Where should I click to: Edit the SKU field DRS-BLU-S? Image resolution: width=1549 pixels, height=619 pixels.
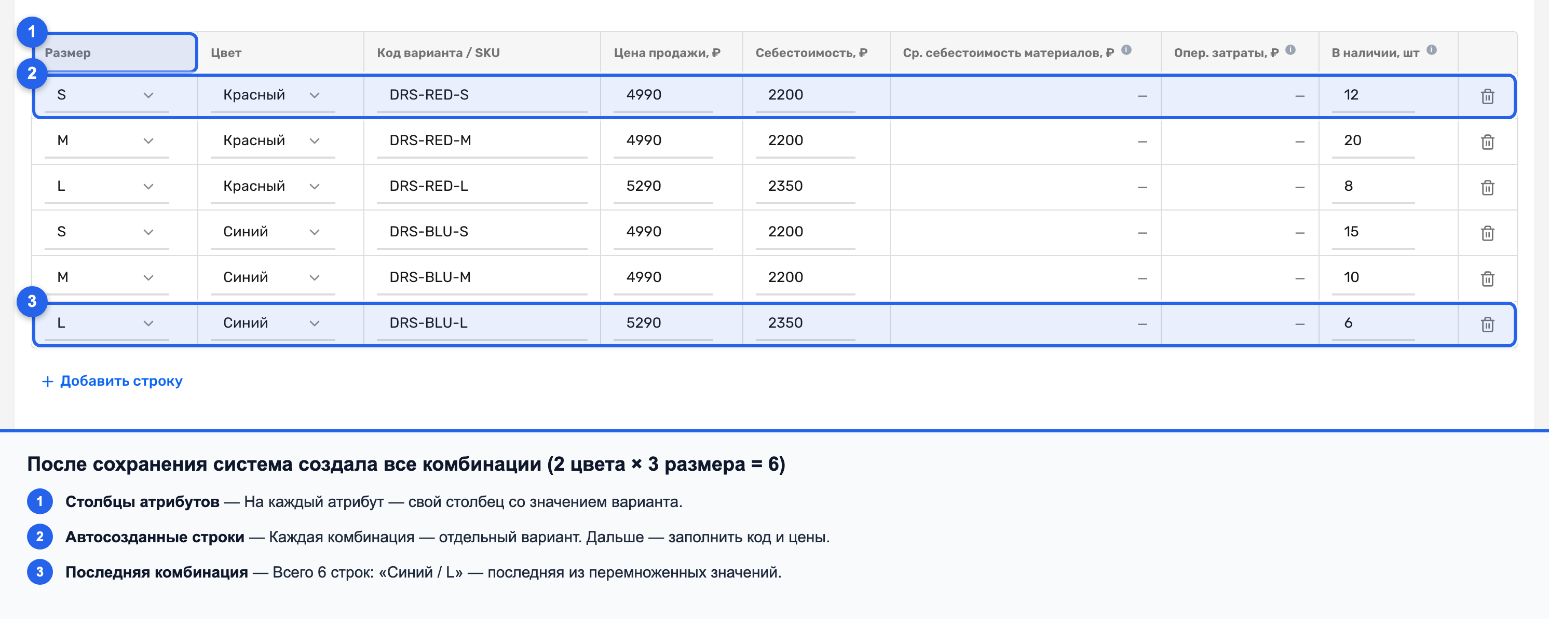(x=482, y=232)
